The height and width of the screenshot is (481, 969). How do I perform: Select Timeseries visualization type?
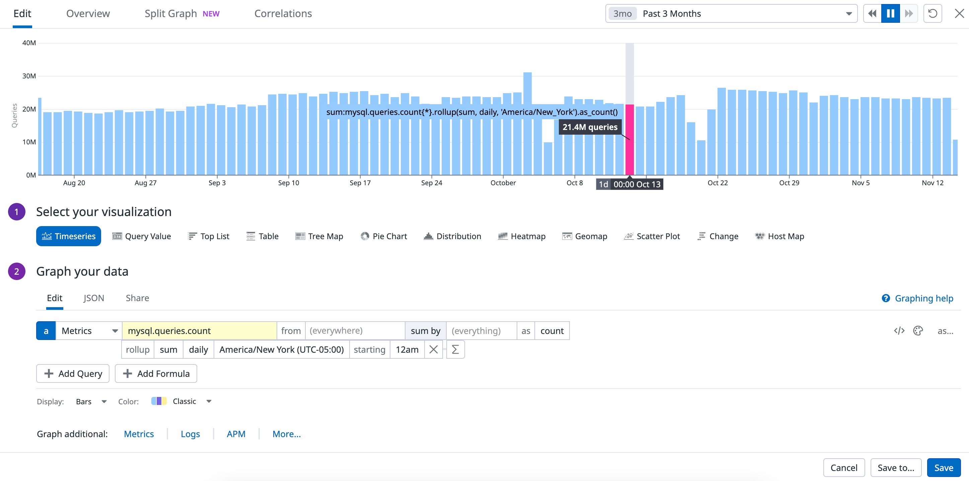68,236
